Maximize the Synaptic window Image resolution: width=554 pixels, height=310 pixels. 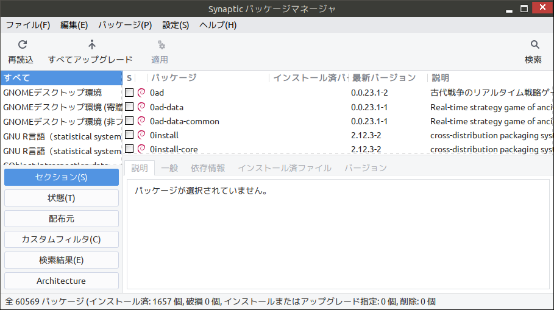click(x=524, y=9)
